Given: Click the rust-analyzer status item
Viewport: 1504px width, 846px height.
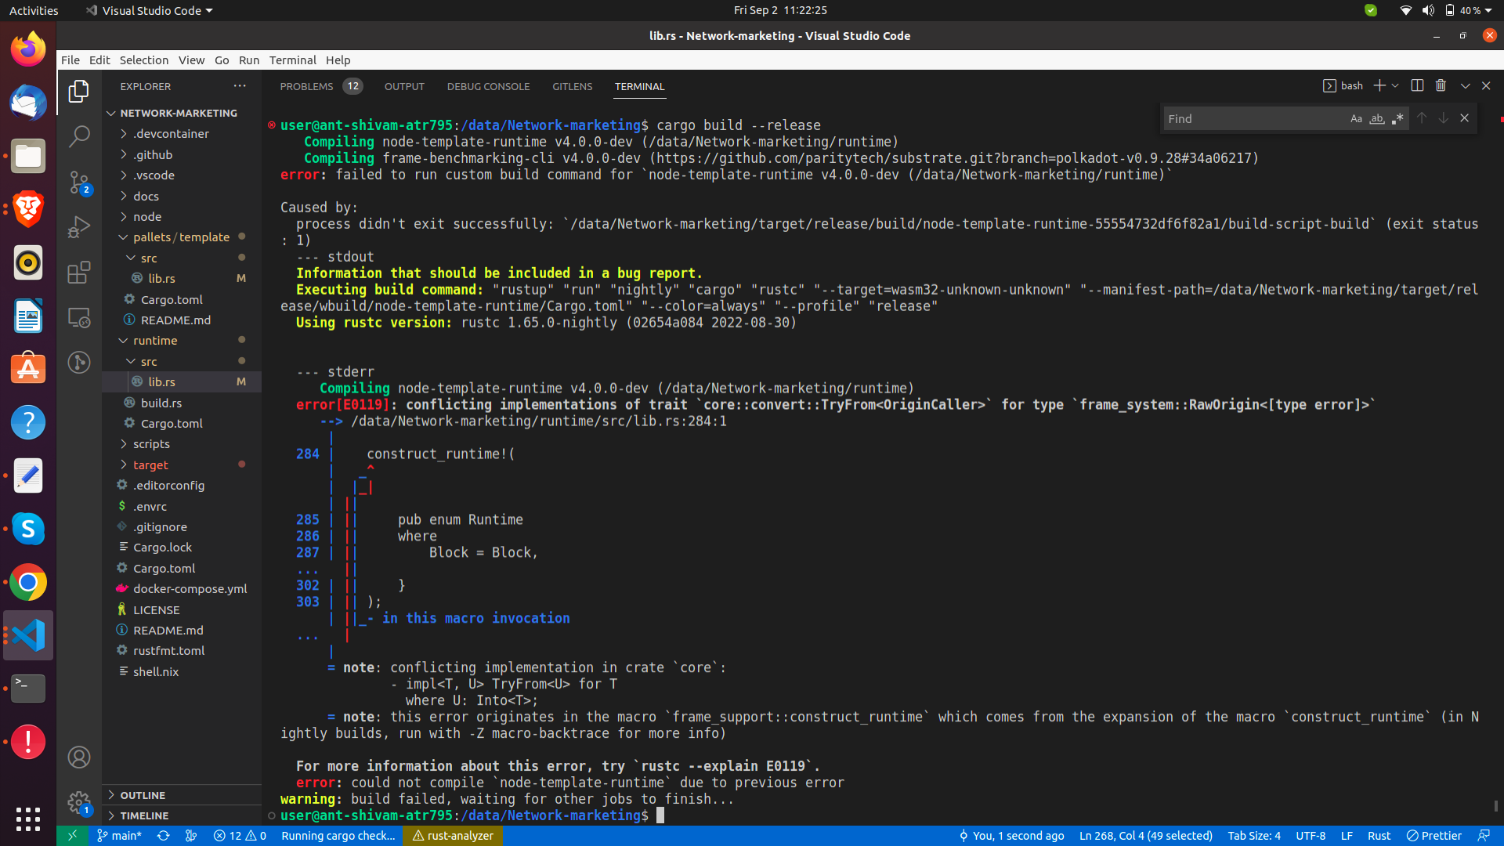Looking at the screenshot, I should pyautogui.click(x=453, y=836).
